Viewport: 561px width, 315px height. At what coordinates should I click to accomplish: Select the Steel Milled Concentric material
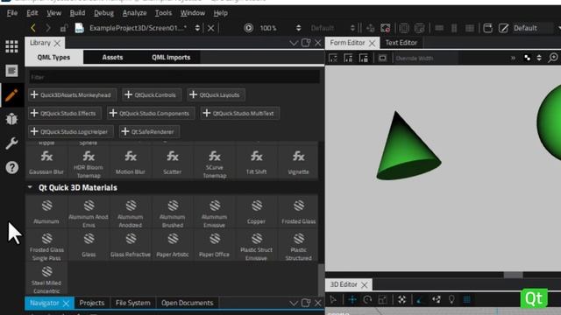point(46,278)
